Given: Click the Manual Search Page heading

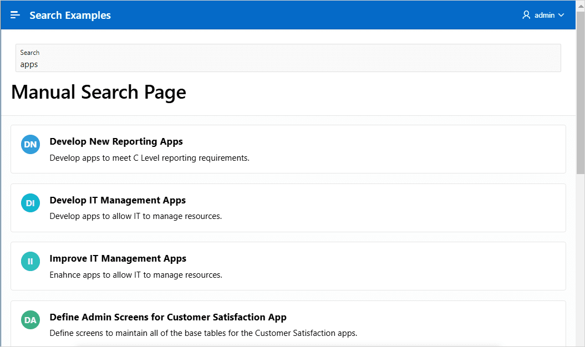Looking at the screenshot, I should [99, 92].
